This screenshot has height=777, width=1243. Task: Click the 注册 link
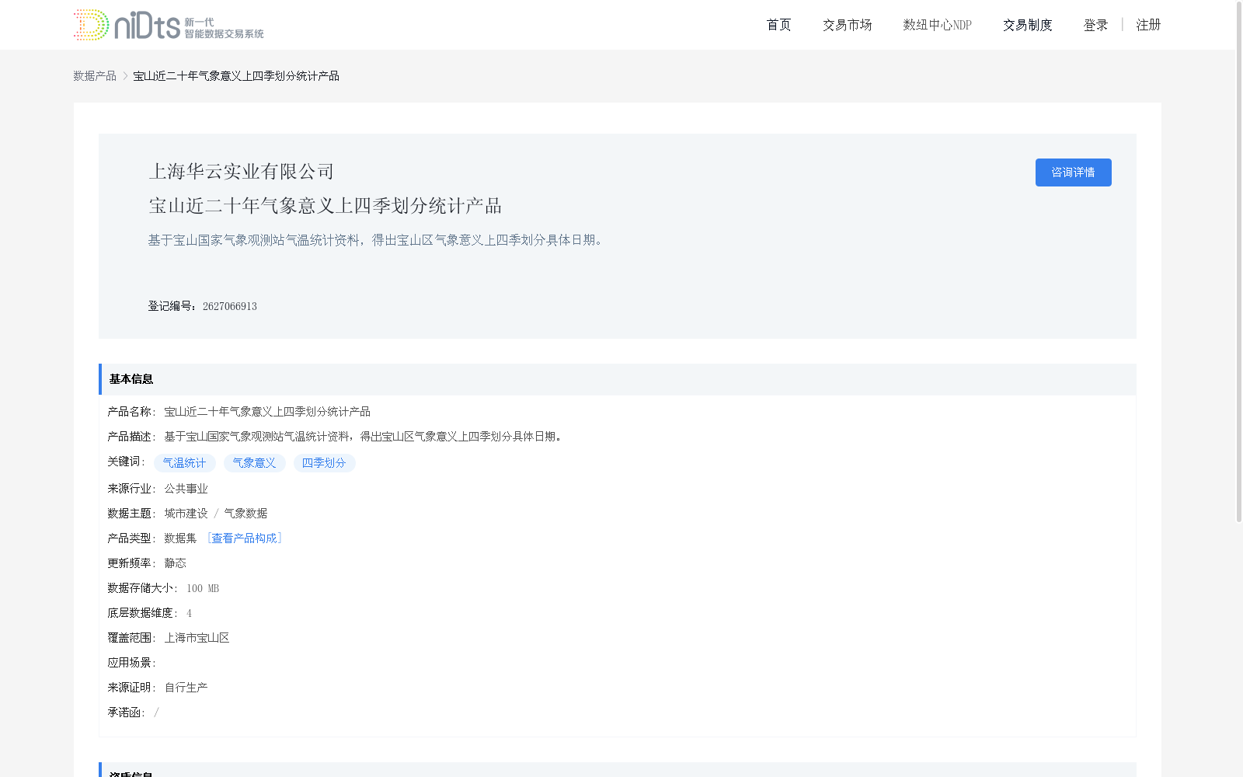click(1148, 25)
